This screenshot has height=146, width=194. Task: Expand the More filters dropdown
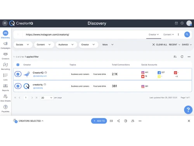click(x=108, y=44)
